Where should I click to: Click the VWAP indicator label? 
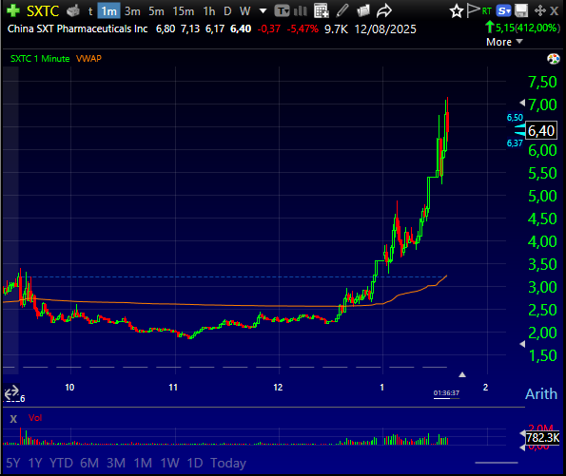(88, 58)
